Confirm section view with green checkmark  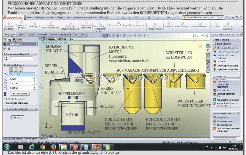[x=4, y=49]
